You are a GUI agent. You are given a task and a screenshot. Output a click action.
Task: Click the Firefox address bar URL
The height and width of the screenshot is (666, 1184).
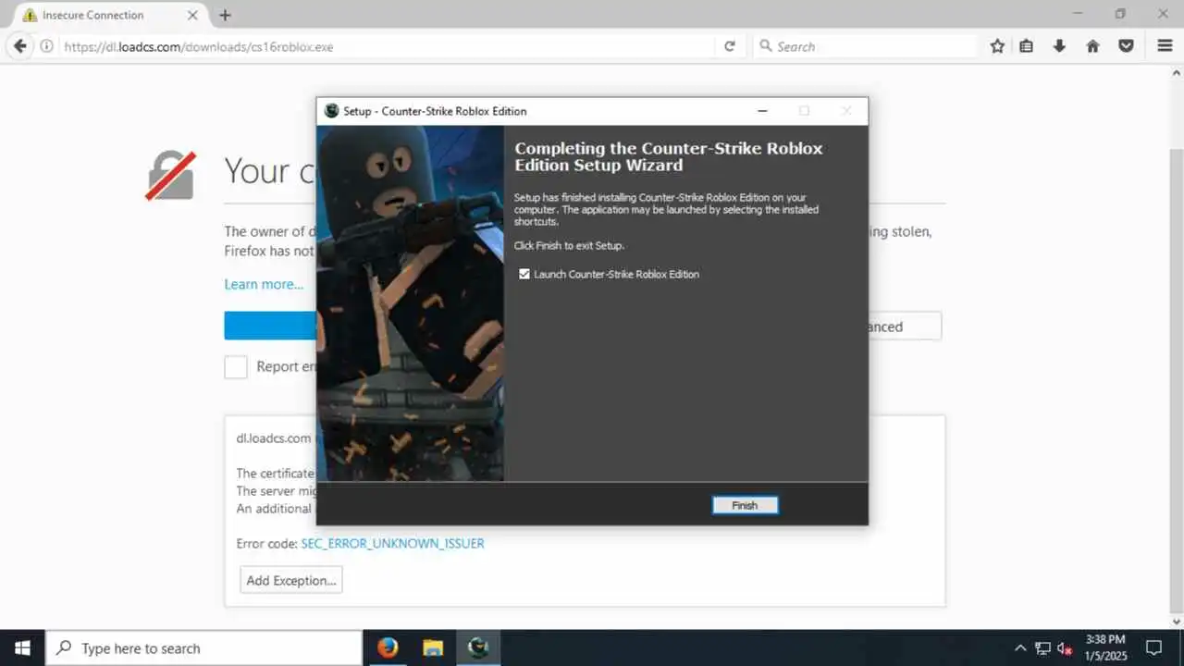[198, 46]
